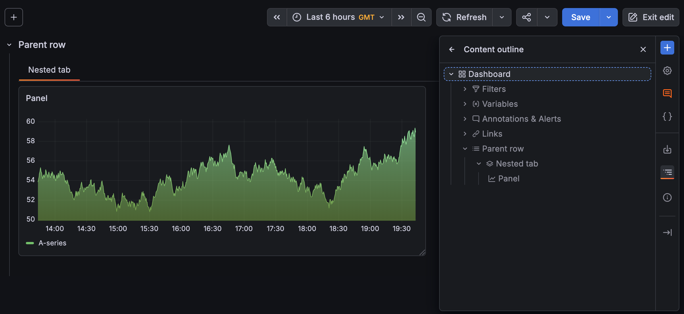Click the Parent row list icon in outline
684x314 pixels.
click(x=476, y=149)
